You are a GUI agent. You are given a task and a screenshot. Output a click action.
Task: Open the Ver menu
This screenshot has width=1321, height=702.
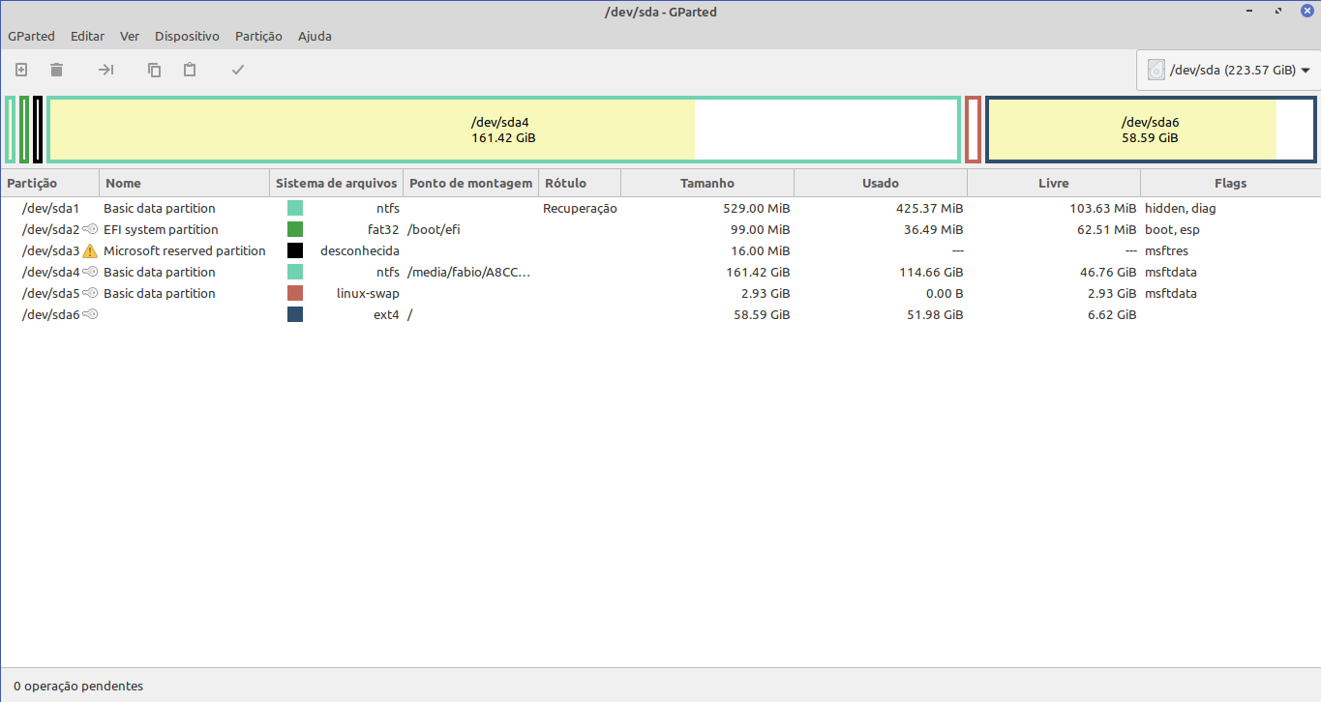[x=130, y=36]
